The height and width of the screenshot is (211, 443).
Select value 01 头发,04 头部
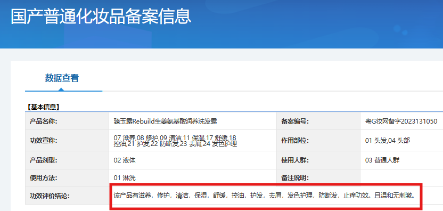pyautogui.click(x=387, y=141)
